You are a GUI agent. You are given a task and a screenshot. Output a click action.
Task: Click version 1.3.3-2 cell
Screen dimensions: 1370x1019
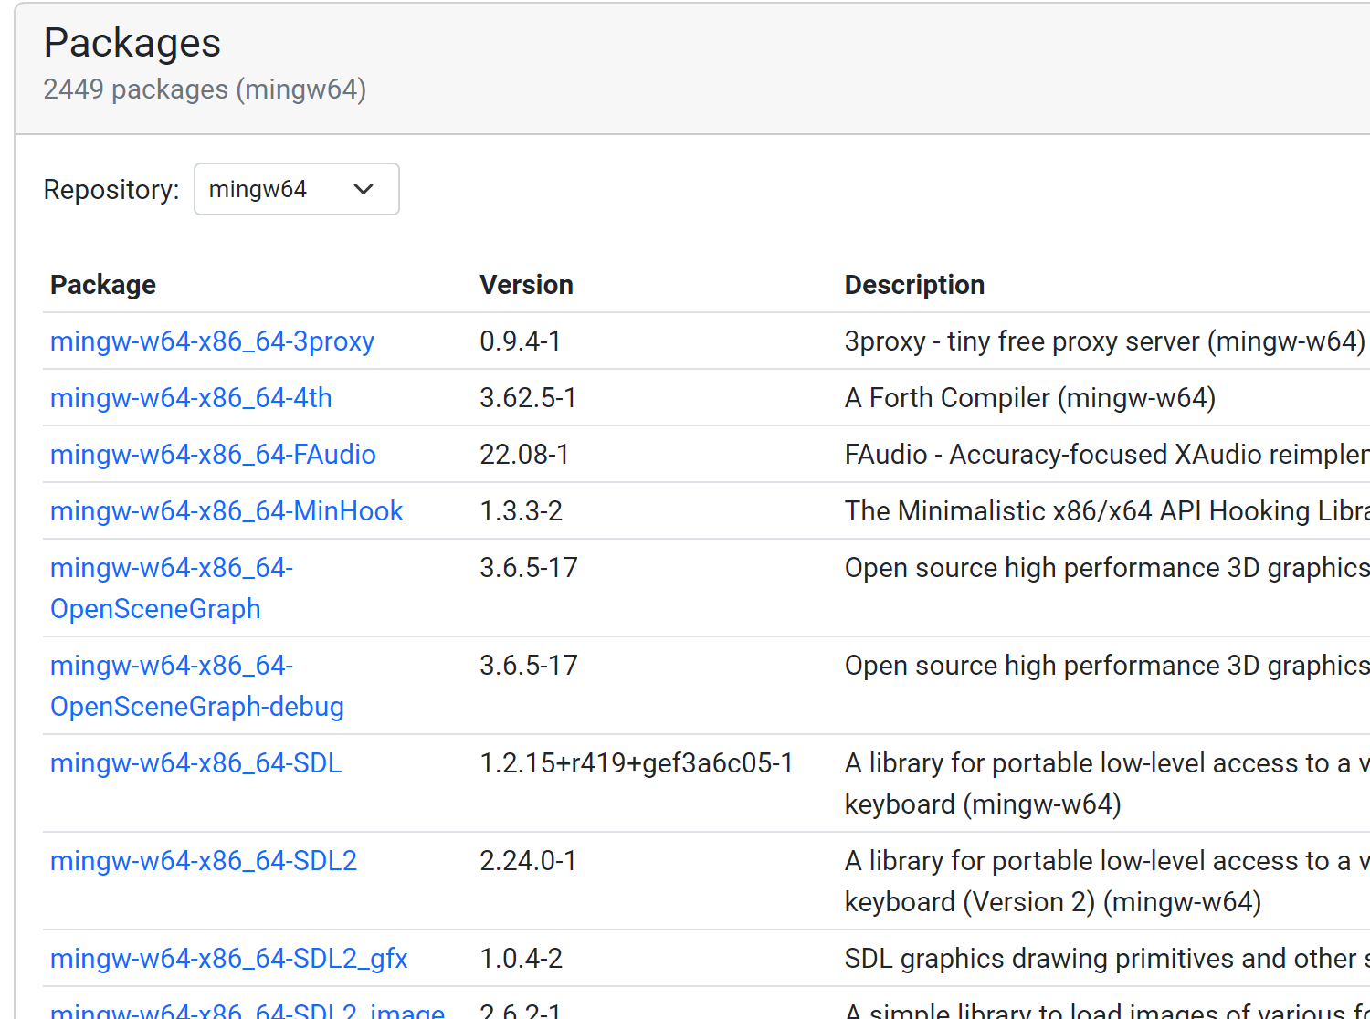[x=522, y=511]
